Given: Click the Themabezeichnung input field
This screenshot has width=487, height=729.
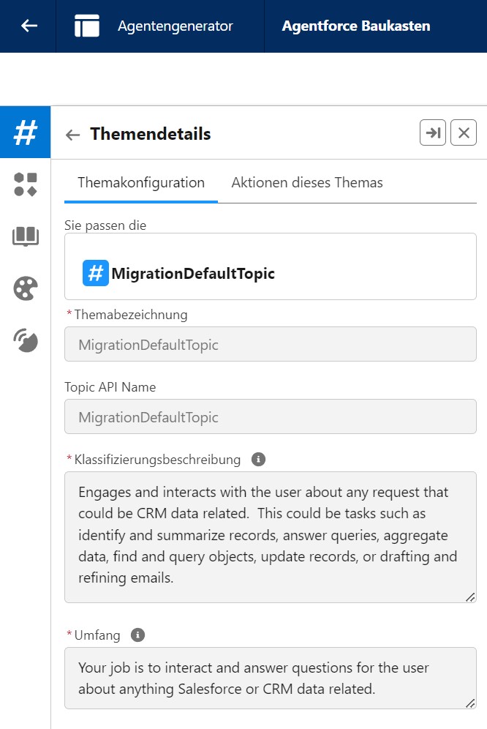Looking at the screenshot, I should point(271,344).
